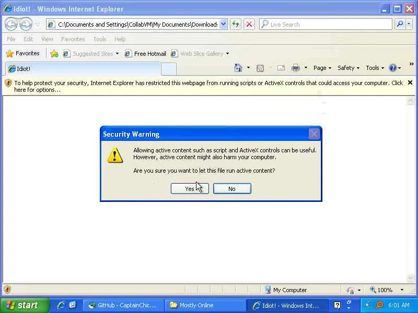
Task: Click the red Stop loading icon
Action: 249,24
